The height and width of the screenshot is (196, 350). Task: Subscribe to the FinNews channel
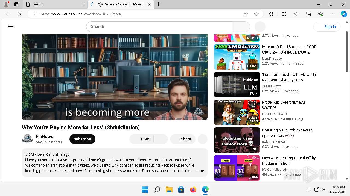[x=82, y=139]
